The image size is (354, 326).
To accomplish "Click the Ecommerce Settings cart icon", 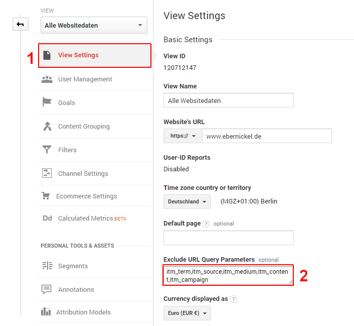I will (x=46, y=196).
